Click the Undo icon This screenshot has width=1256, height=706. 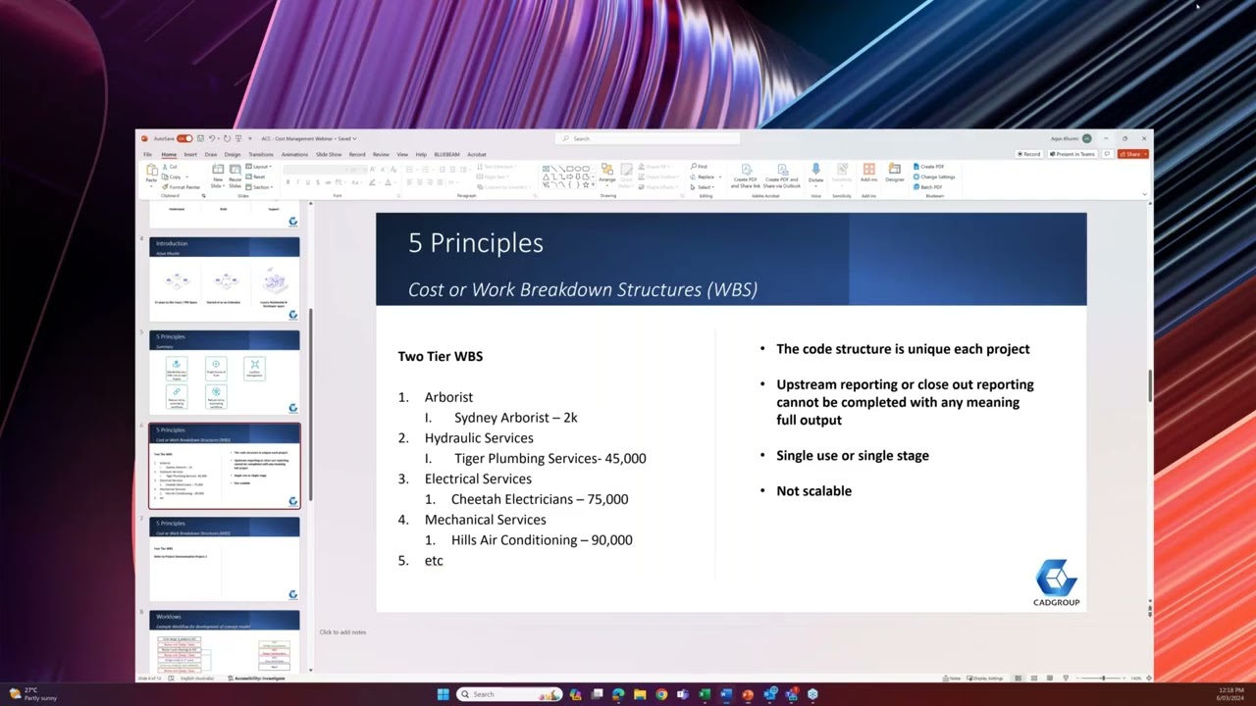coord(212,138)
